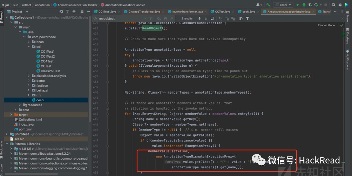Add selection for next occurrence icon
352x176 pixels.
pos(220,19)
